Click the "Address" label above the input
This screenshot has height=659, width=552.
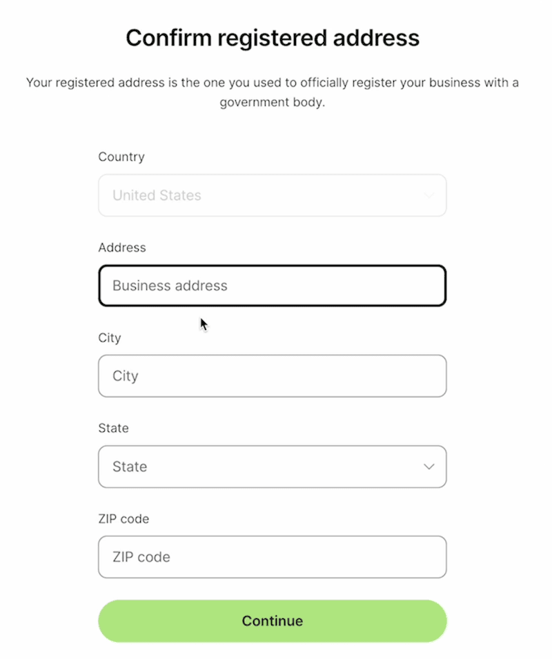(x=122, y=247)
